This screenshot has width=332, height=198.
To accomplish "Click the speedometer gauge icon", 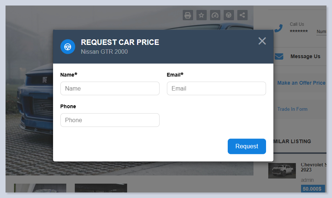I will point(215,15).
